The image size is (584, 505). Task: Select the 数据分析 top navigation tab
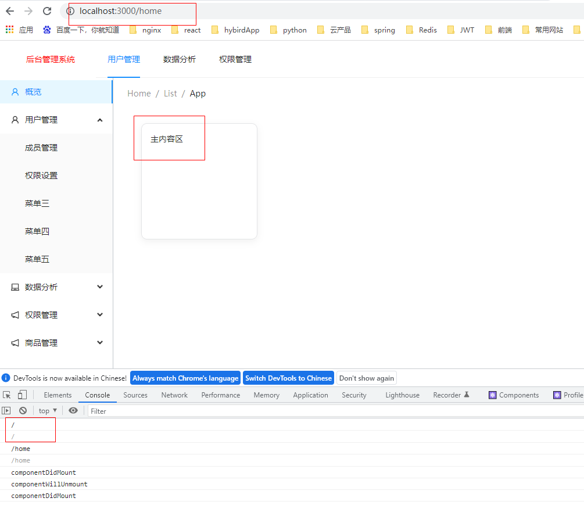pyautogui.click(x=179, y=60)
